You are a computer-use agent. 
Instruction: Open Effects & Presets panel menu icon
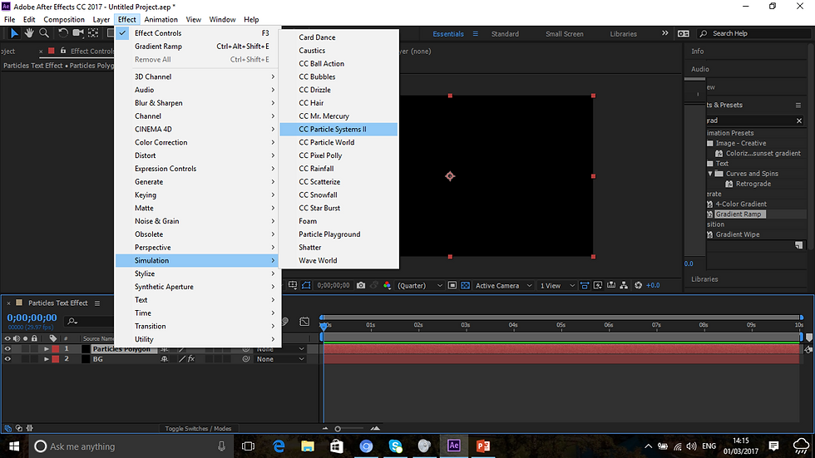pyautogui.click(x=798, y=105)
